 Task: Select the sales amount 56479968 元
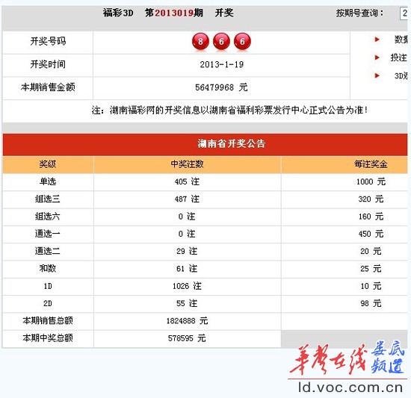[221, 87]
